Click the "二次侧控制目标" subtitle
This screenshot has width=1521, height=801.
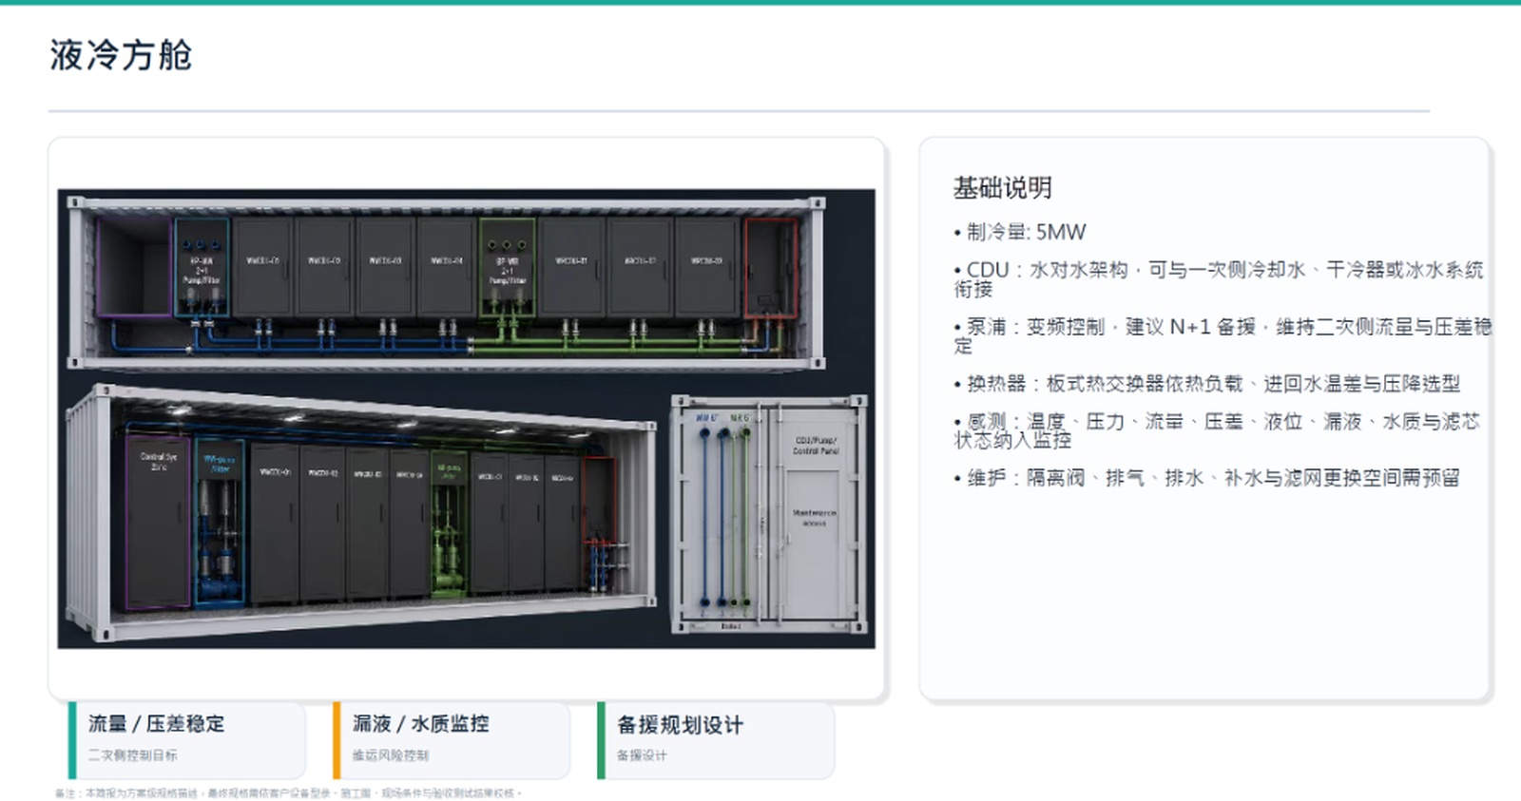(x=133, y=755)
